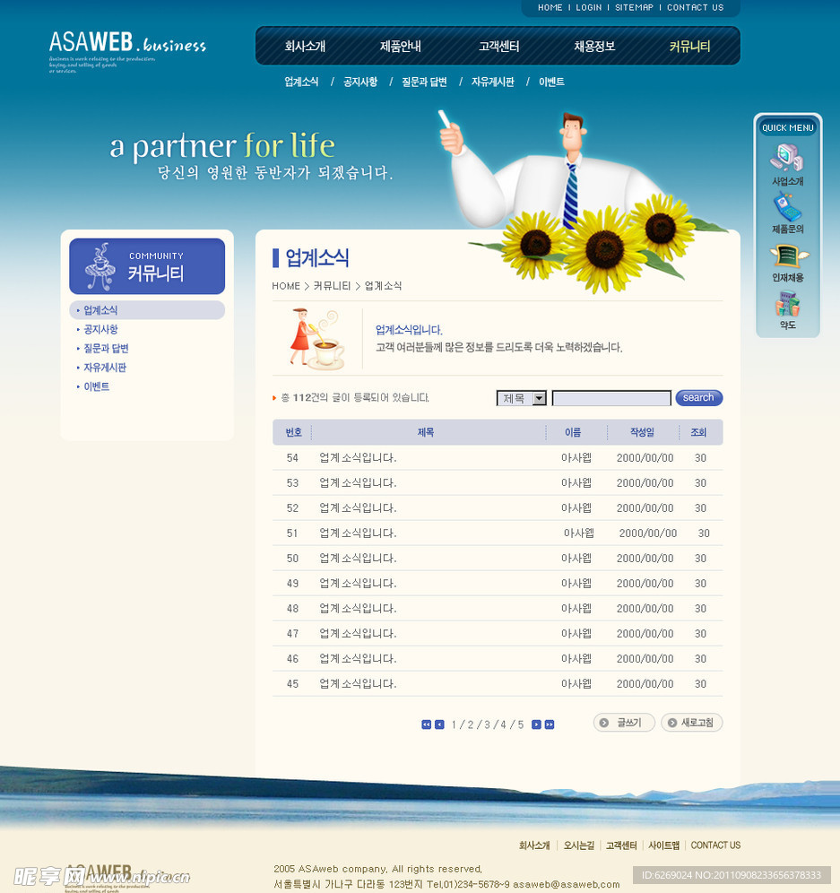Click the next page arrow icon
This screenshot has height=893, width=840.
click(x=536, y=724)
